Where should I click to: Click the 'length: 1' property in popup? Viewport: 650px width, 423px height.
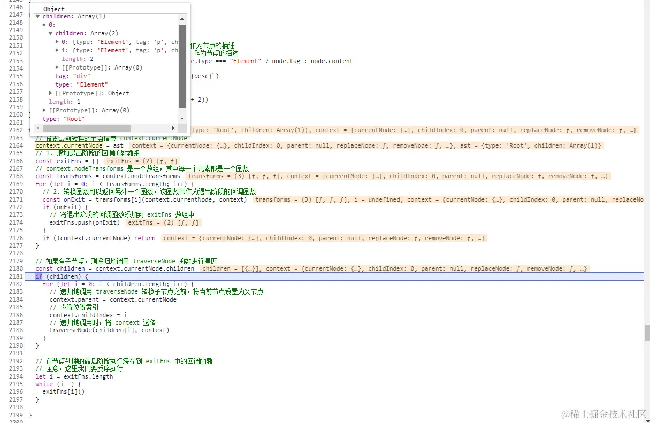pyautogui.click(x=65, y=102)
